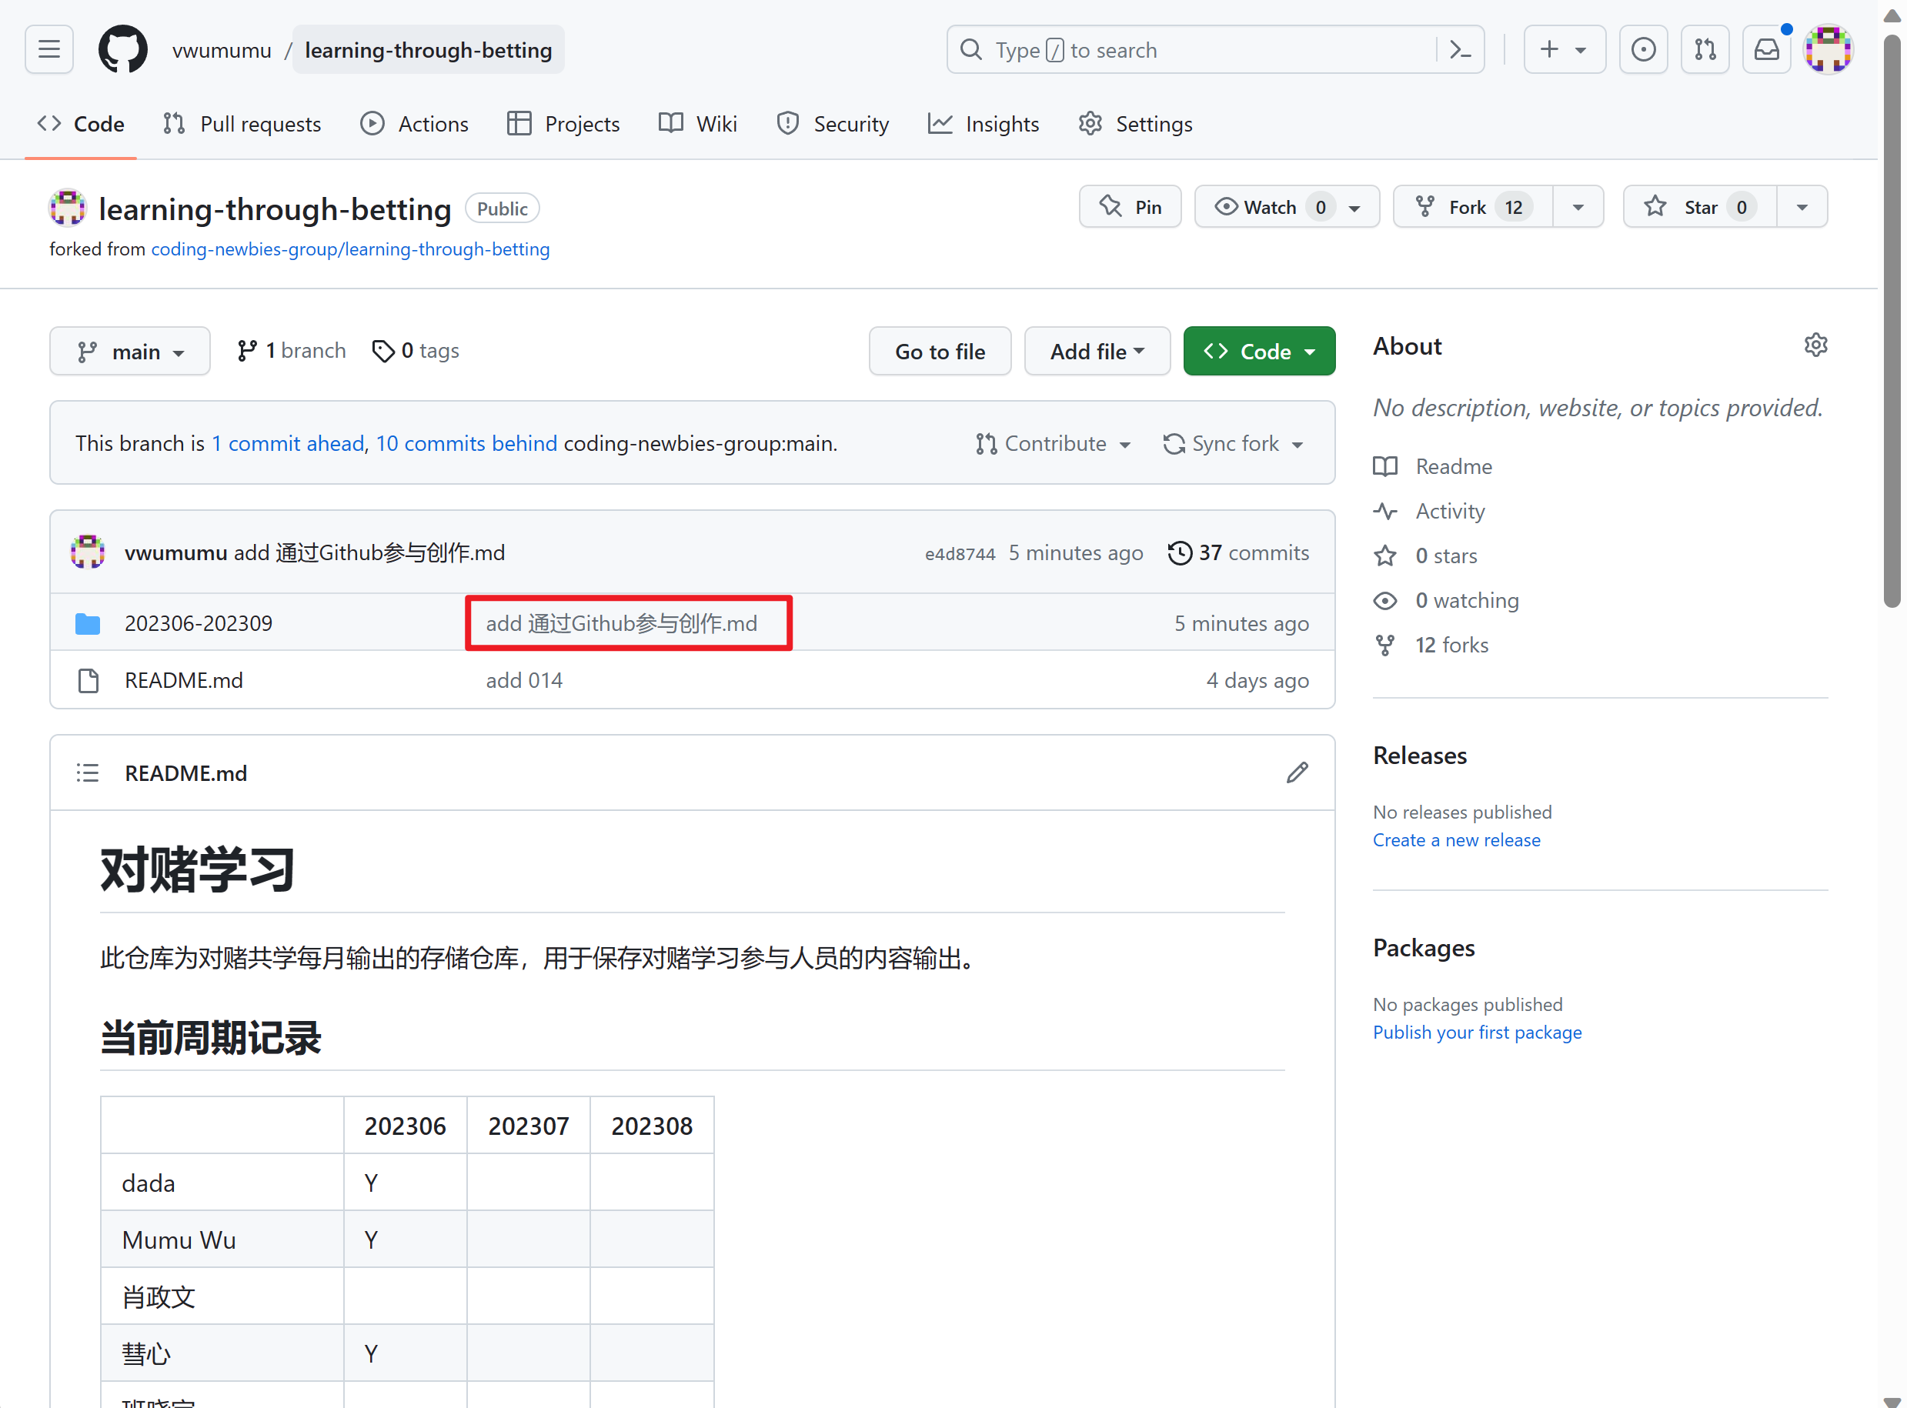
Task: Open the command palette icon
Action: [1459, 49]
